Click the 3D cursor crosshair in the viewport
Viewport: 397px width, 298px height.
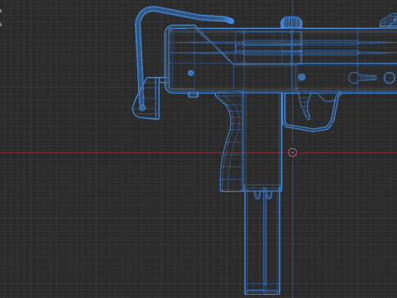(x=292, y=152)
